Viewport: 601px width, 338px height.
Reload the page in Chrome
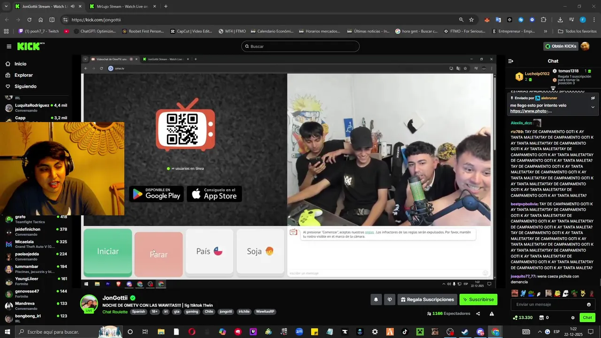pyautogui.click(x=29, y=20)
